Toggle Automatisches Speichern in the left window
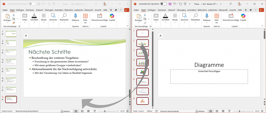 32,4
